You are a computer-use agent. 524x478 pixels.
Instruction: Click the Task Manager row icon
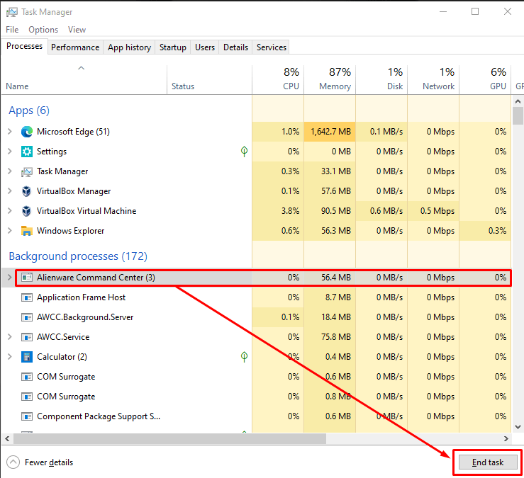coord(27,171)
